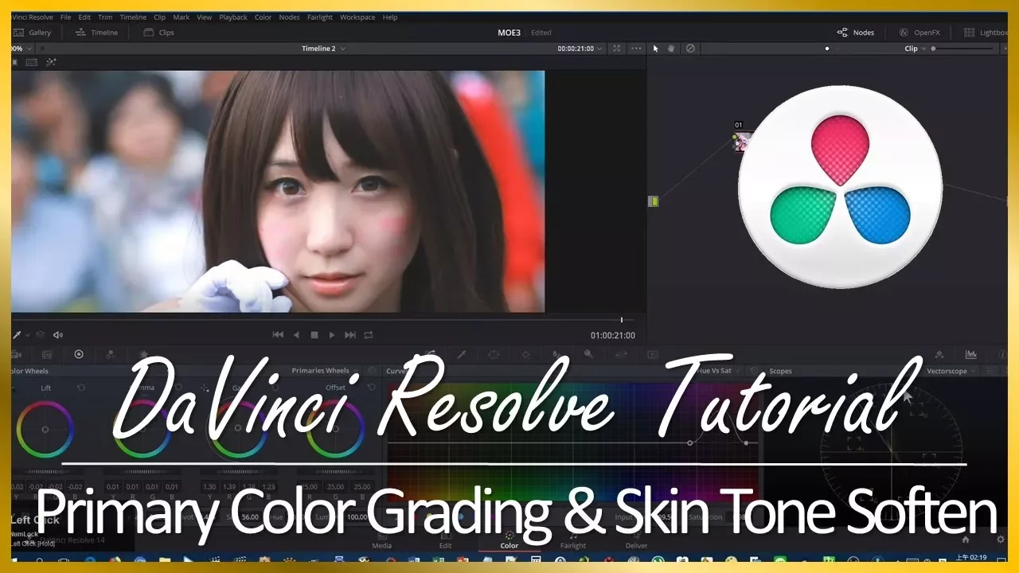Stop playback
The height and width of the screenshot is (573, 1019).
(x=314, y=335)
